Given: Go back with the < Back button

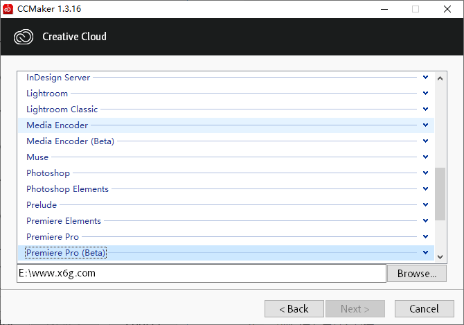Looking at the screenshot, I should click(x=294, y=308).
